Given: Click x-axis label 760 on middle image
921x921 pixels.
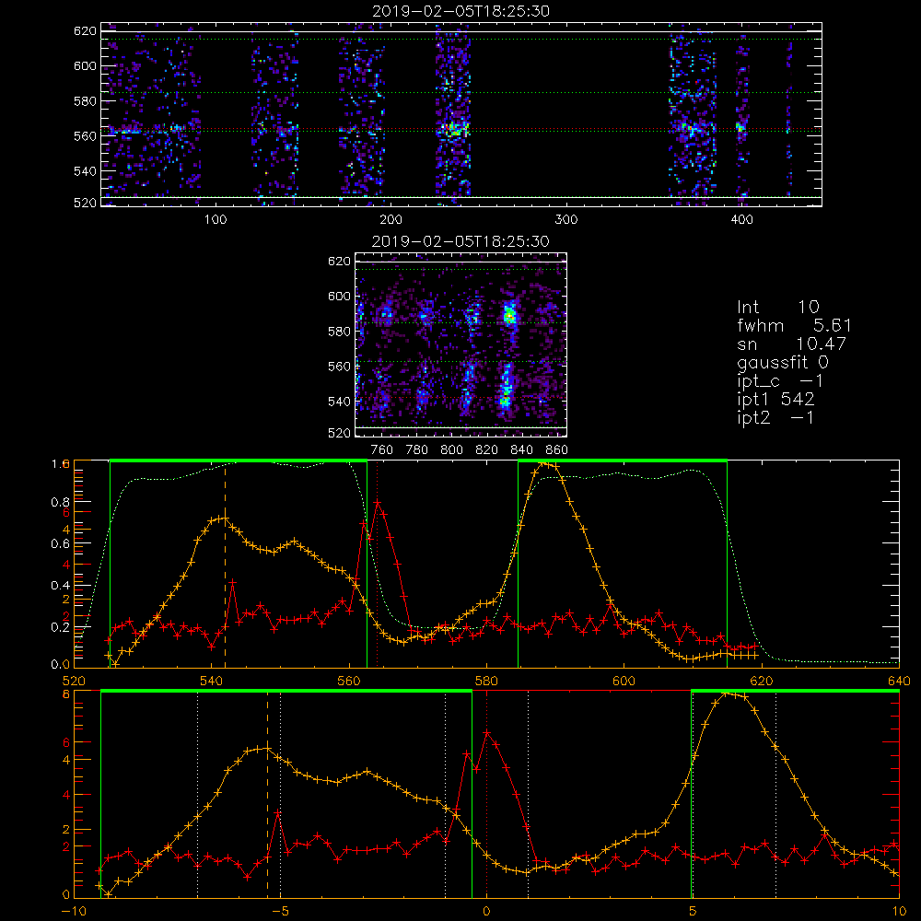Looking at the screenshot, I should 382,450.
